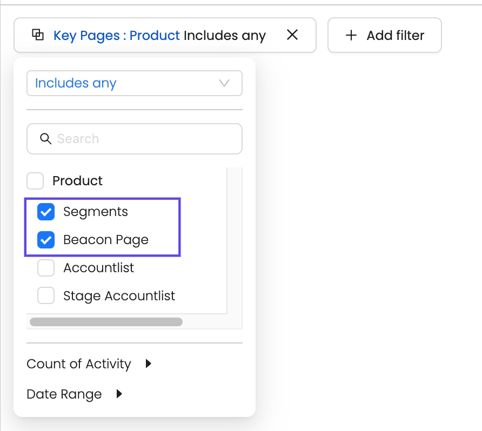Tick the Stage Accountlist checkbox
Viewport: 482px width, 431px height.
click(x=46, y=296)
